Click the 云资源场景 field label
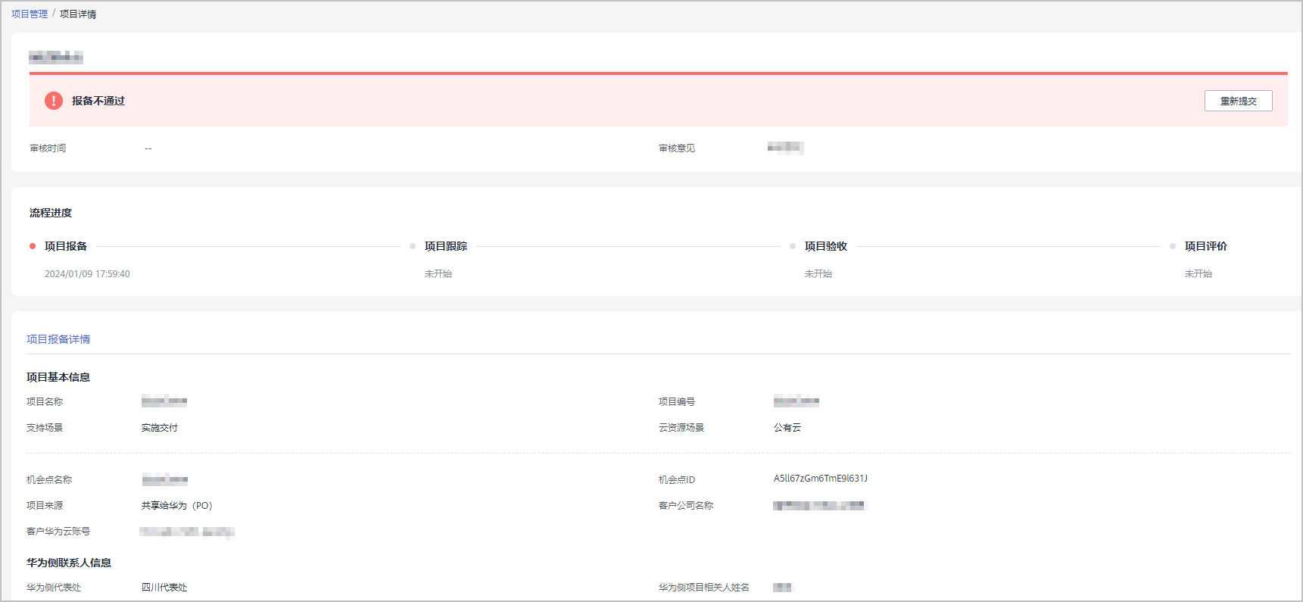The height and width of the screenshot is (602, 1303). click(x=681, y=428)
